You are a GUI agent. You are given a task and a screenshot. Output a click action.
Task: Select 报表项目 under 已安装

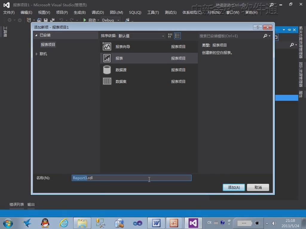pyautogui.click(x=48, y=45)
